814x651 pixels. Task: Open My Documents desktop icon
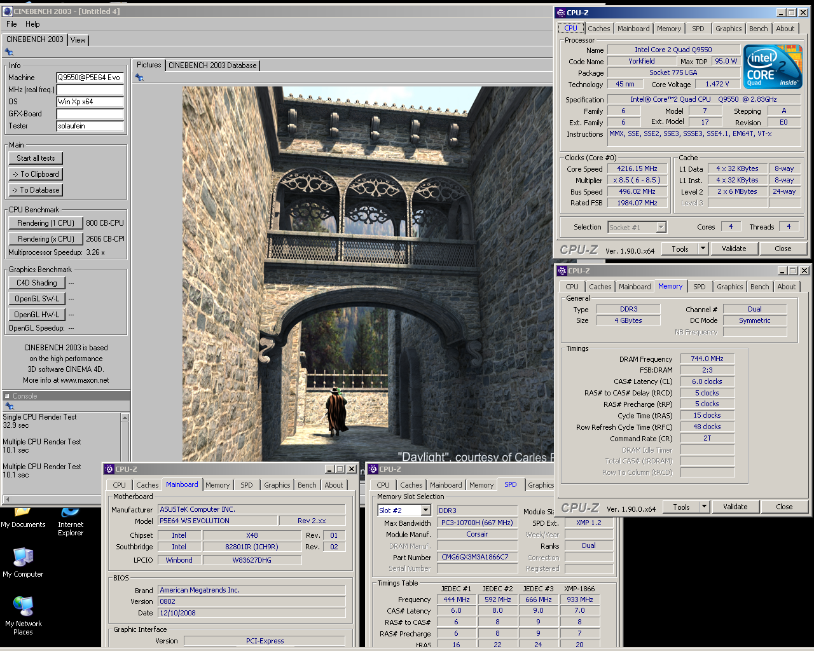pos(23,517)
